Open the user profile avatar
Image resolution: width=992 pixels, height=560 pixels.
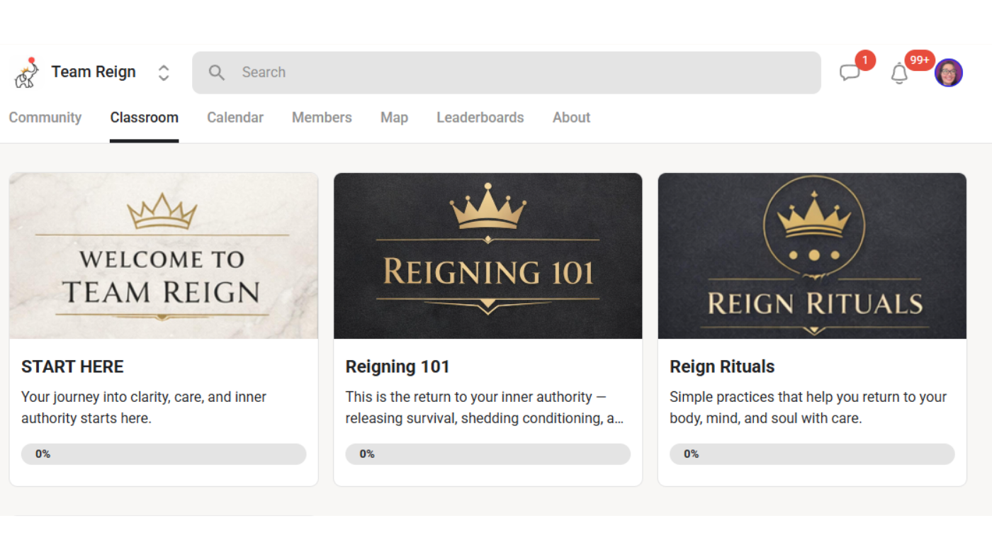pyautogui.click(x=948, y=72)
